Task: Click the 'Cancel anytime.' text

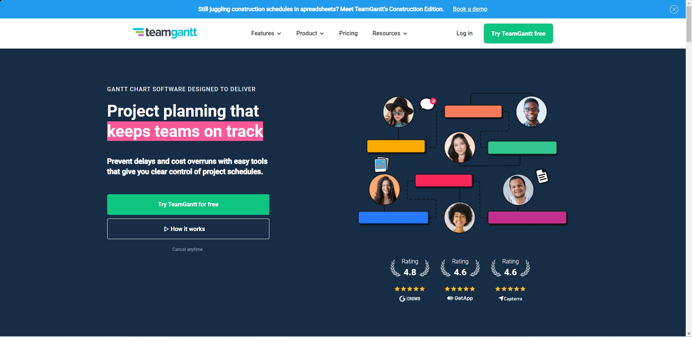Action: tap(188, 249)
